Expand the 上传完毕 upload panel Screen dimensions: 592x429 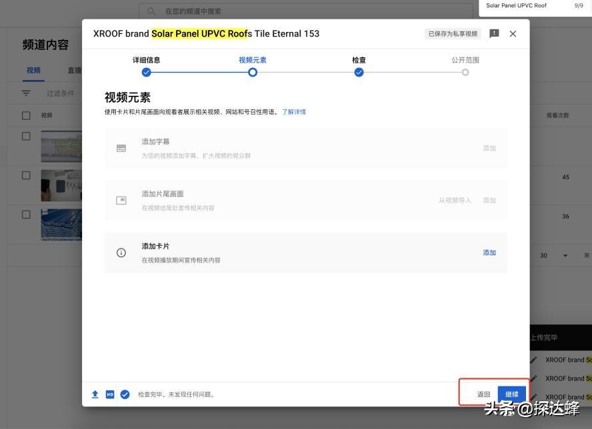tap(543, 337)
